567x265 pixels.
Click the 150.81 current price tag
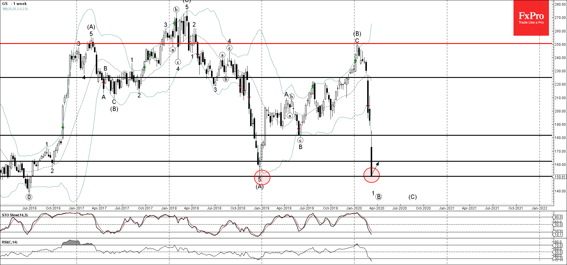560,177
